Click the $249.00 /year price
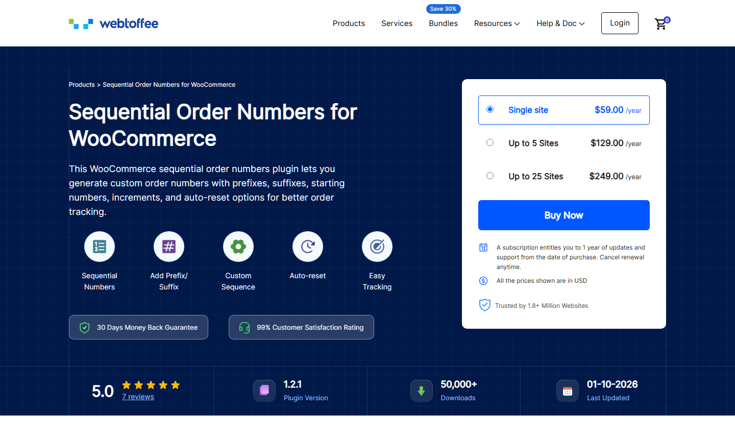Image resolution: width=735 pixels, height=439 pixels. pos(615,176)
